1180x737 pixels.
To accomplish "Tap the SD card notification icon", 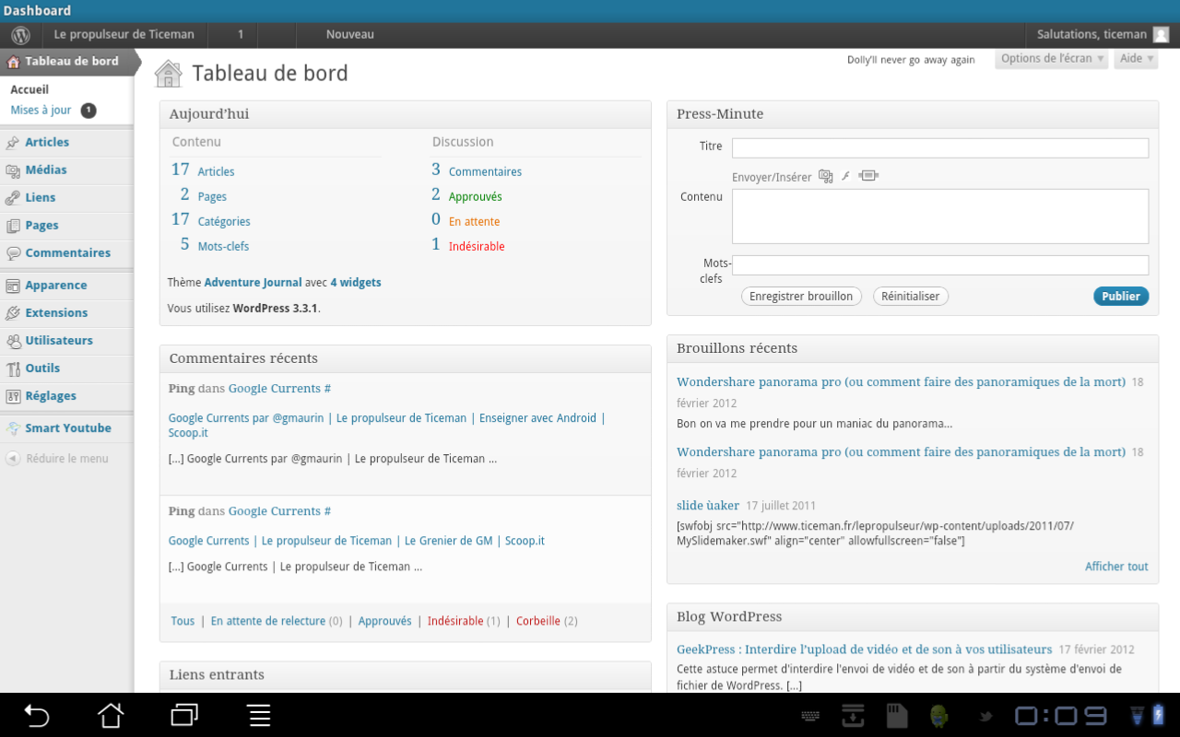I will point(897,715).
